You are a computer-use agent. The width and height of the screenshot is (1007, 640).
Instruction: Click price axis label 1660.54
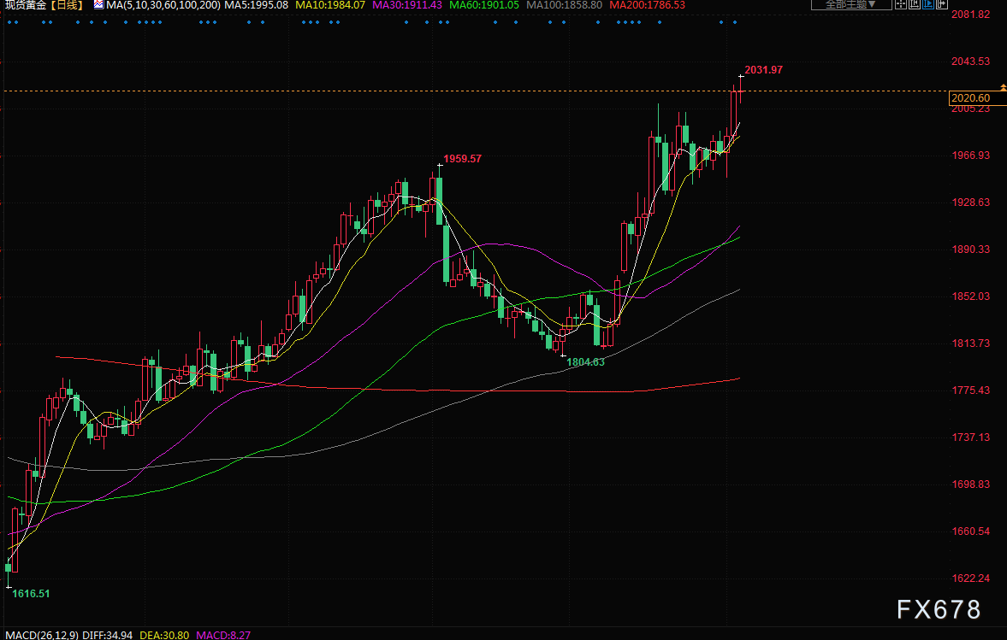pyautogui.click(x=970, y=531)
